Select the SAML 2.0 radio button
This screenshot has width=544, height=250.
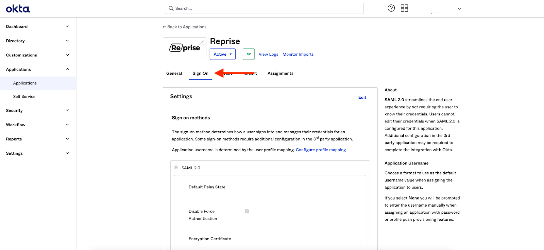coord(176,168)
